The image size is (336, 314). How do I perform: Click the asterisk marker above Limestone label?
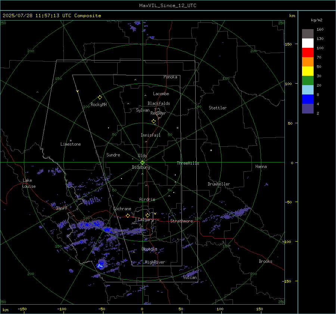[71, 141]
